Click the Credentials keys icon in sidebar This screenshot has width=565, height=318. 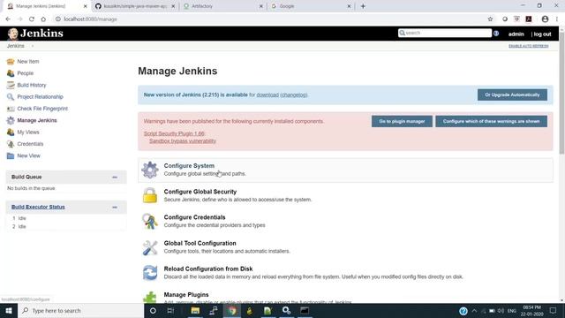(11, 144)
